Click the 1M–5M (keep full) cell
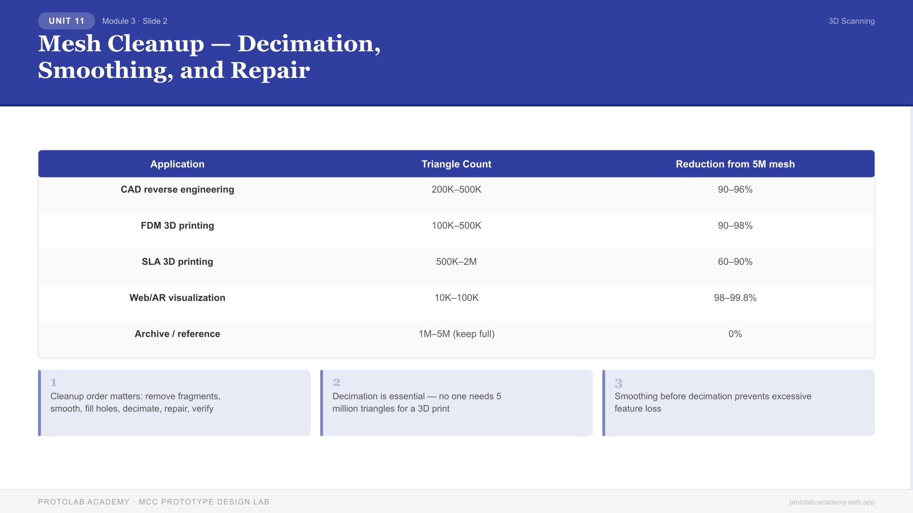This screenshot has width=913, height=513. (x=456, y=334)
